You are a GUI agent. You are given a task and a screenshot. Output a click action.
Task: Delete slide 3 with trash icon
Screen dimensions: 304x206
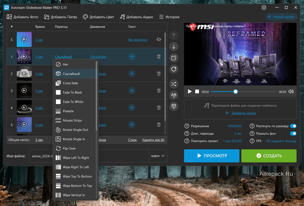pos(159,91)
